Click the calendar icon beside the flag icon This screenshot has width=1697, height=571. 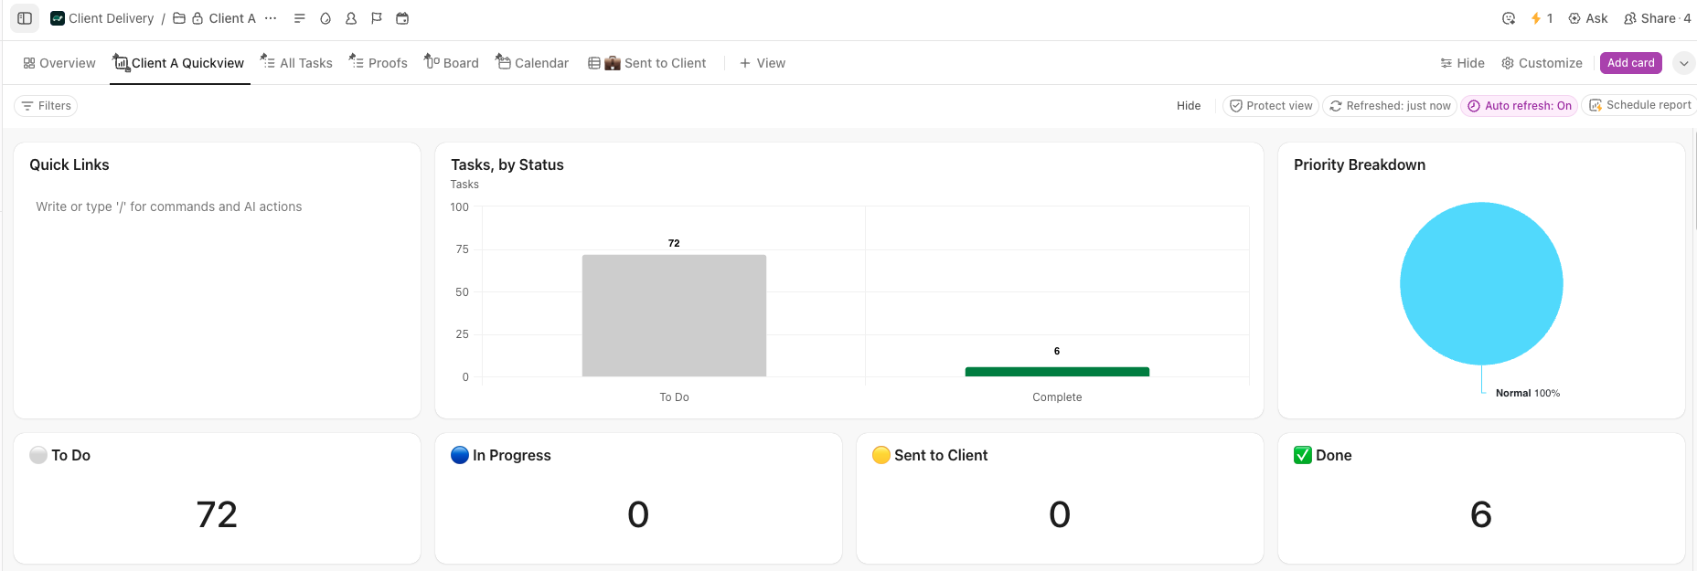[402, 18]
